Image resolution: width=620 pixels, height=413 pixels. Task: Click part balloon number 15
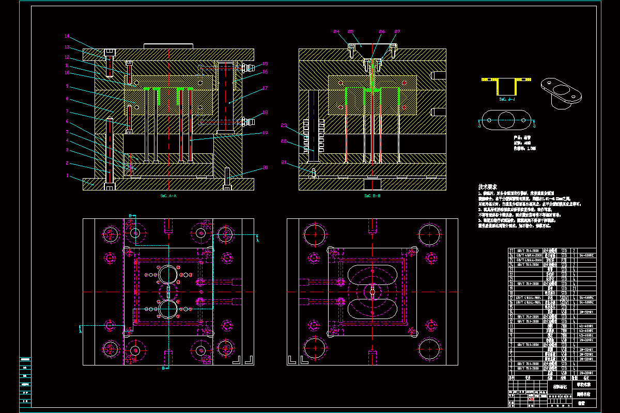point(265,63)
